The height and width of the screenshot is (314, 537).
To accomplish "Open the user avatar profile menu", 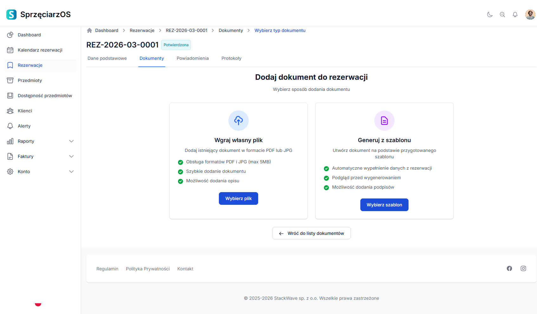I will [x=530, y=15].
